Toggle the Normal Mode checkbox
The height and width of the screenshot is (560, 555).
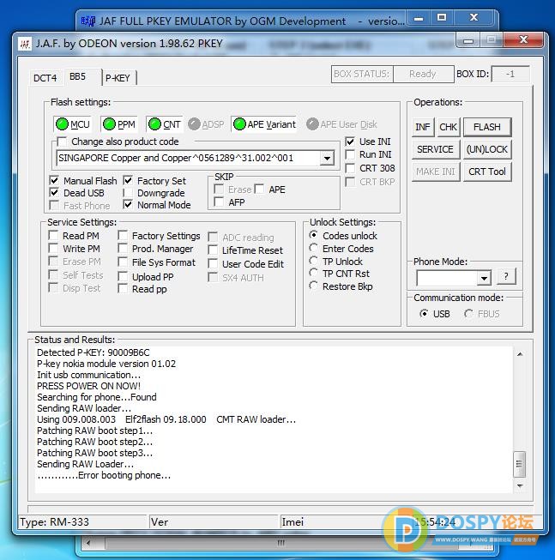[x=128, y=205]
